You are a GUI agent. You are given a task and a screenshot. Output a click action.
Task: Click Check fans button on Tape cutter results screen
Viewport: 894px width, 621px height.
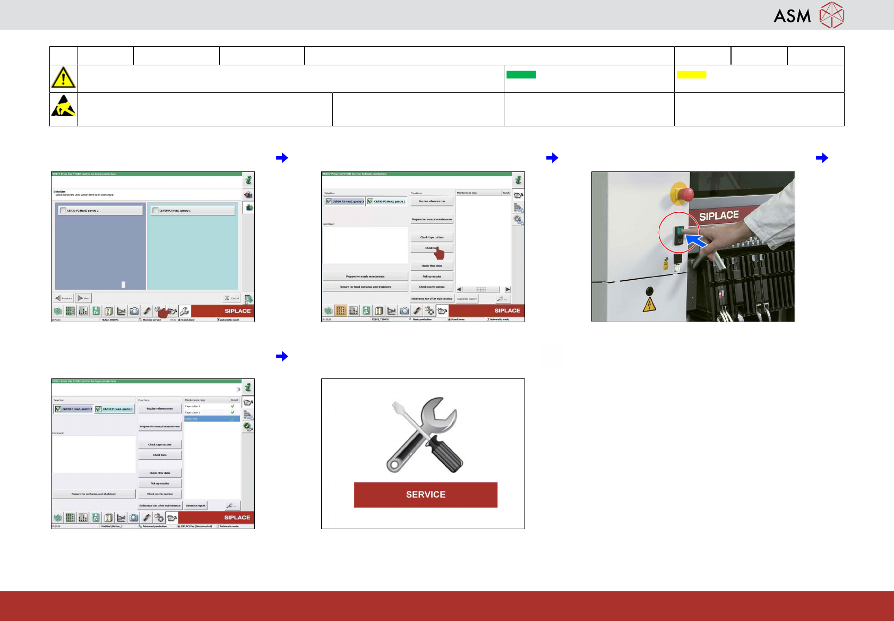point(160,455)
